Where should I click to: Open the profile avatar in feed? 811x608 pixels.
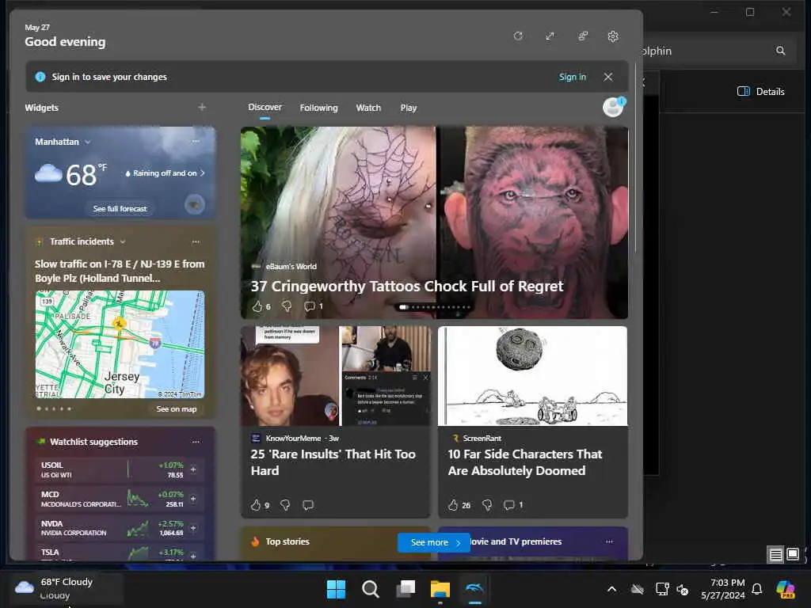pos(614,107)
